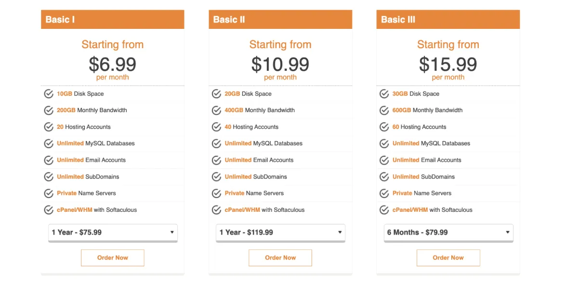Viewport: 578px width, 285px height.
Task: Select the Basic III plan header
Action: pos(448,20)
